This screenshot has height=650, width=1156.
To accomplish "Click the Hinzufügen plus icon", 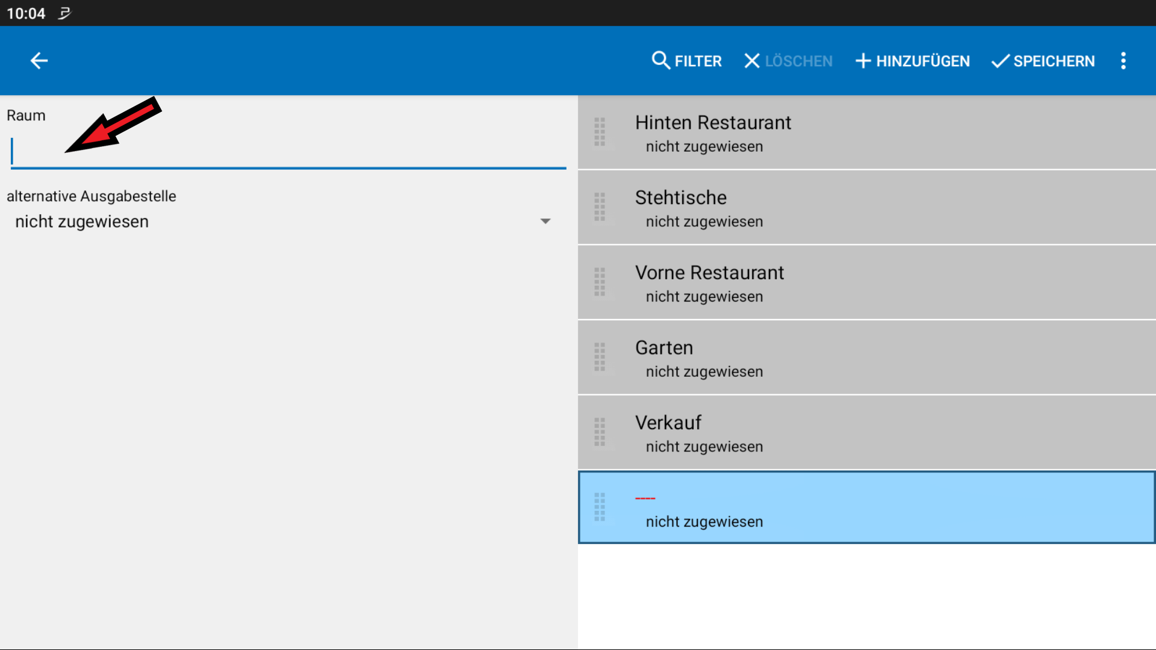I will coord(864,61).
